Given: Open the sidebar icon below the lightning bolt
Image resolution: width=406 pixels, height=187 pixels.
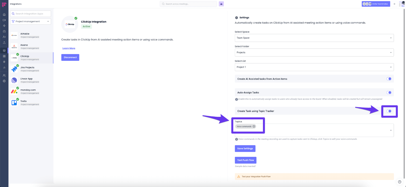Looking at the screenshot, I should (4, 31).
